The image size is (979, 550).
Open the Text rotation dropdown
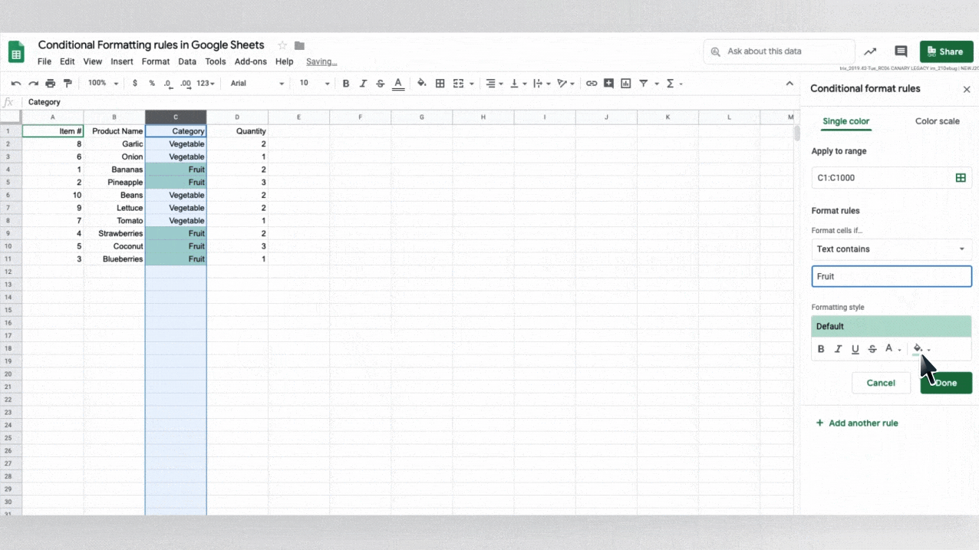point(565,84)
